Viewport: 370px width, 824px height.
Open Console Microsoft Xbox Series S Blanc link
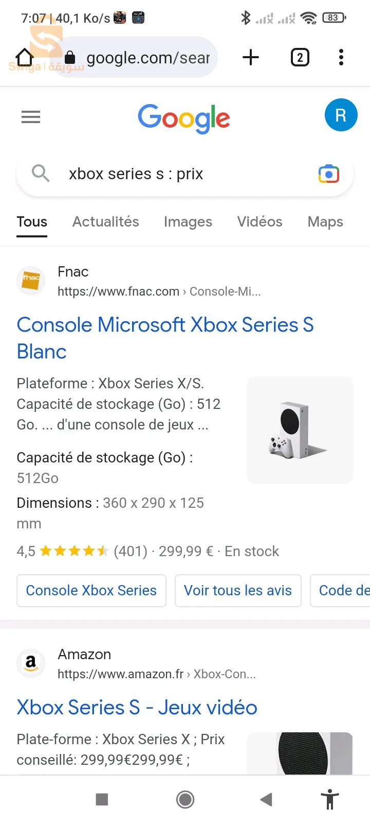[165, 338]
